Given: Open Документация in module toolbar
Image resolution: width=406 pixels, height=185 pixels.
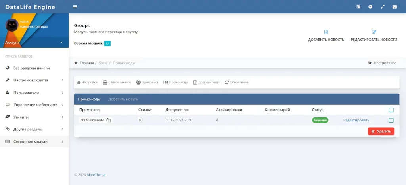Looking at the screenshot, I should 206,82.
